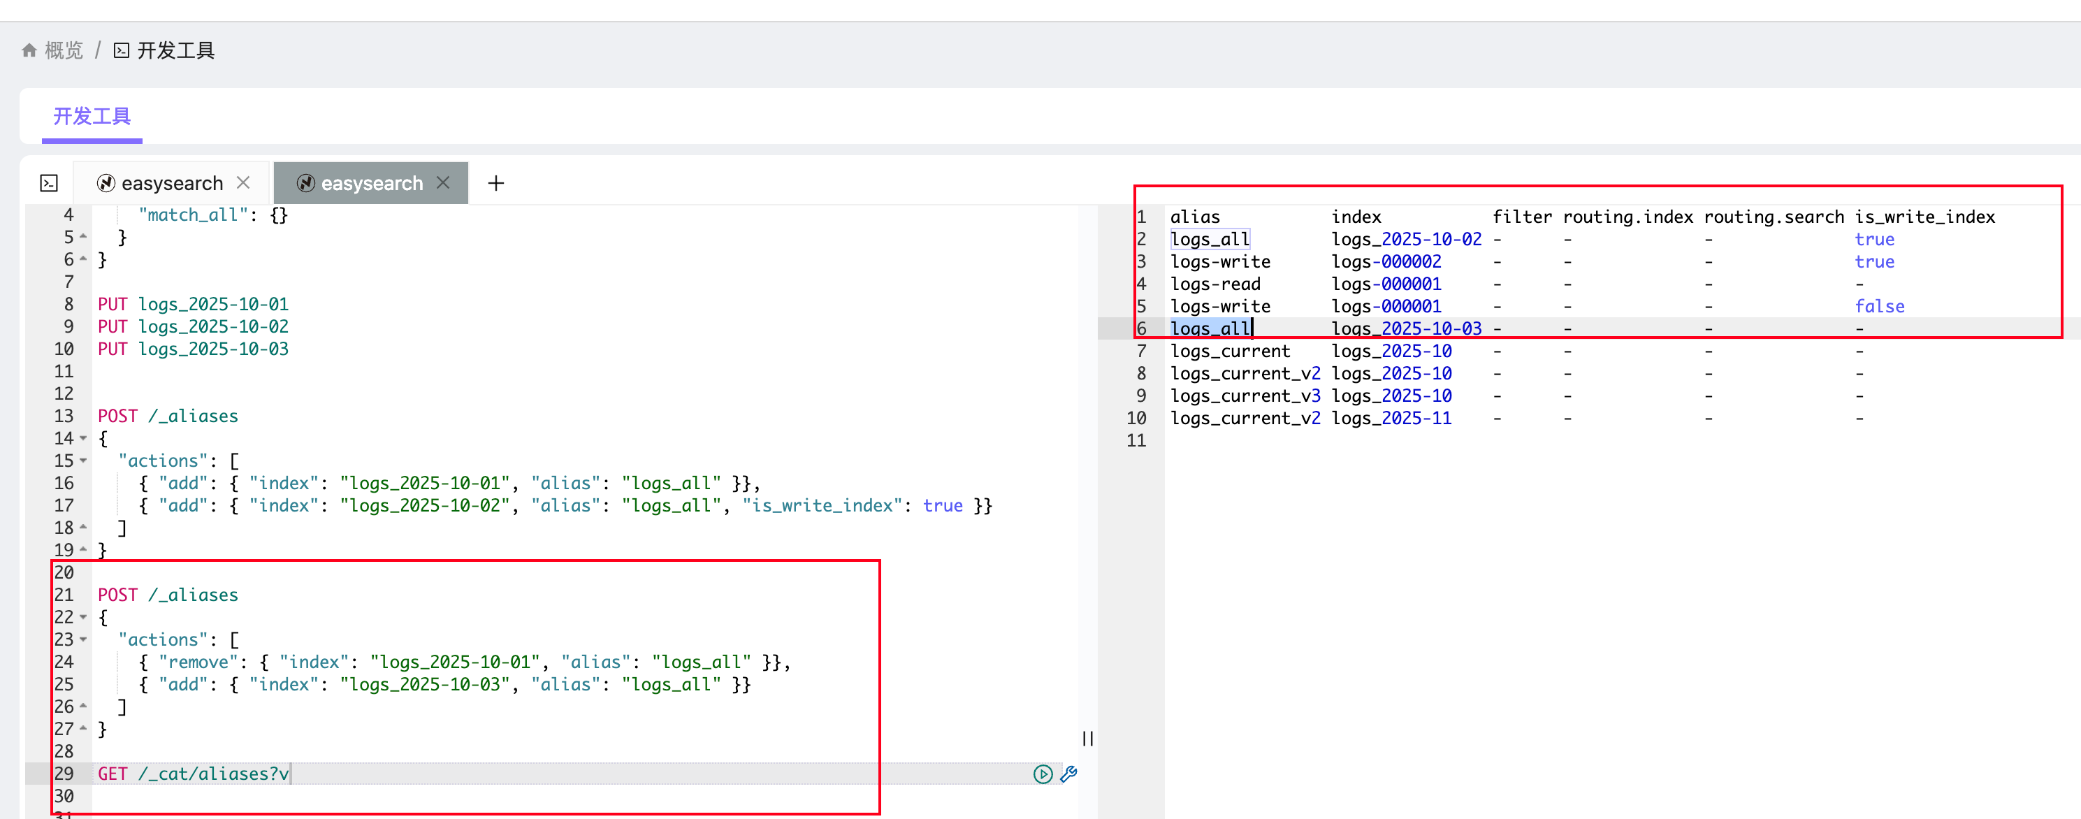2081x819 pixels.
Task: Go to 概览 breadcrumb link
Action: tap(64, 50)
